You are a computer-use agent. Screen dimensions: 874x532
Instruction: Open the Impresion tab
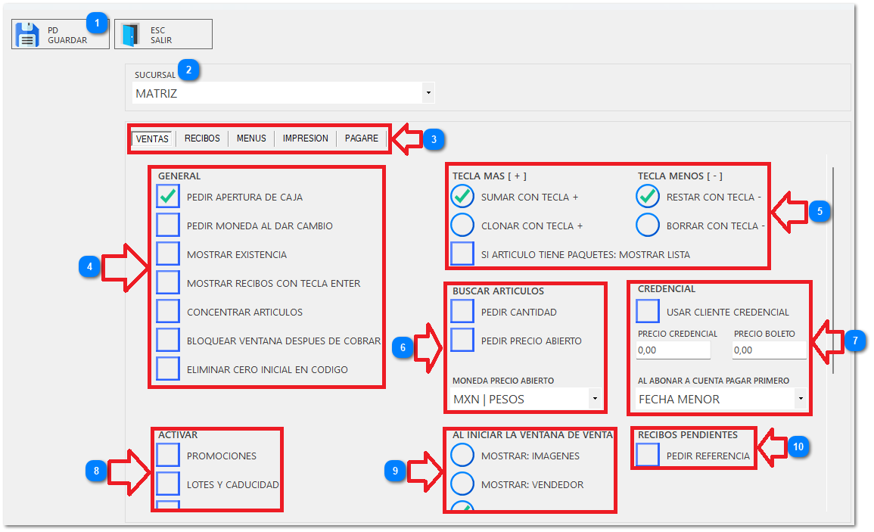[305, 138]
